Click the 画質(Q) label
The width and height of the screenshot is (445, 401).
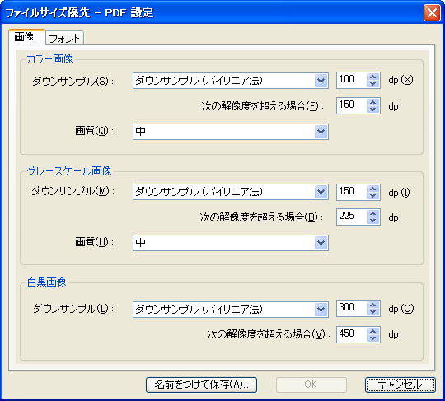tap(95, 131)
